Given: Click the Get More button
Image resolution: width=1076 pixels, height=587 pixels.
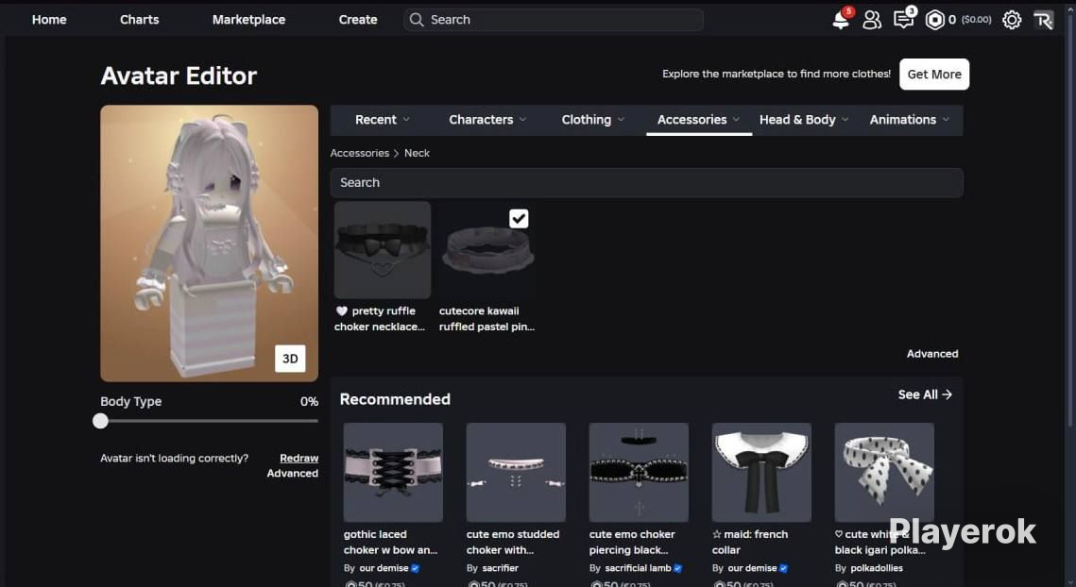Looking at the screenshot, I should (934, 74).
